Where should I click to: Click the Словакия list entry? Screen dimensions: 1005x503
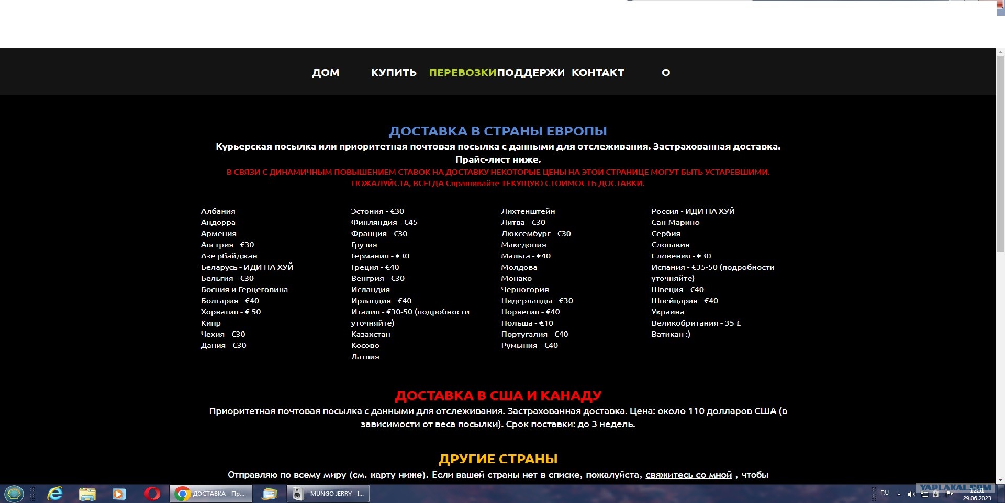point(670,245)
